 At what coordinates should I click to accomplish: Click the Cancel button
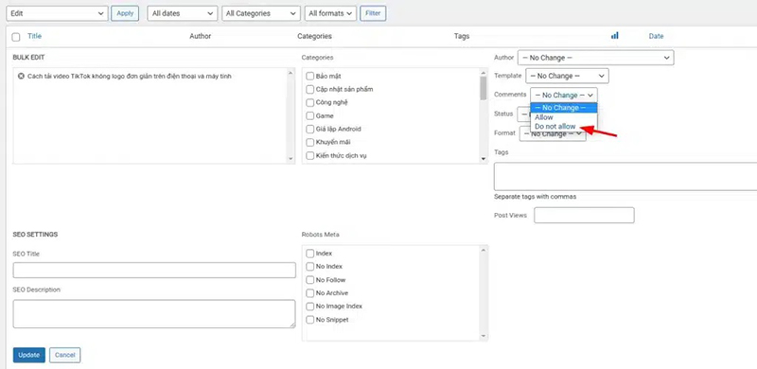pos(65,355)
